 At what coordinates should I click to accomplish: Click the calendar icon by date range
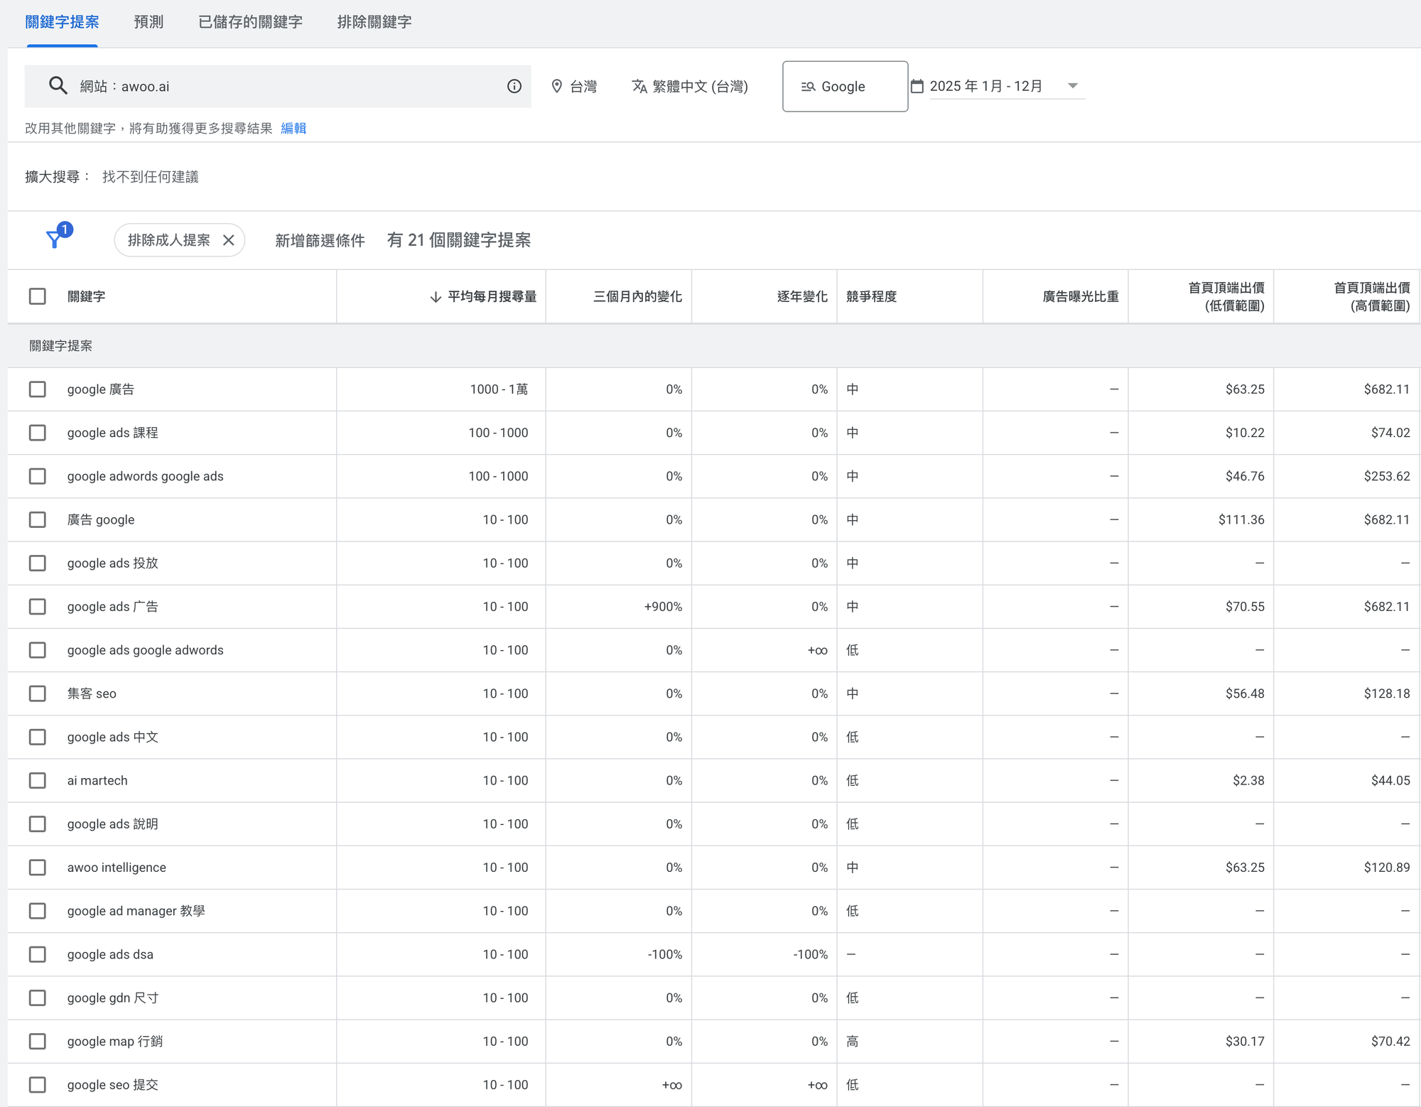tap(917, 86)
